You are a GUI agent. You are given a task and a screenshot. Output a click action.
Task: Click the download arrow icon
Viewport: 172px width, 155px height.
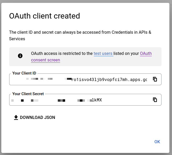[16, 118]
